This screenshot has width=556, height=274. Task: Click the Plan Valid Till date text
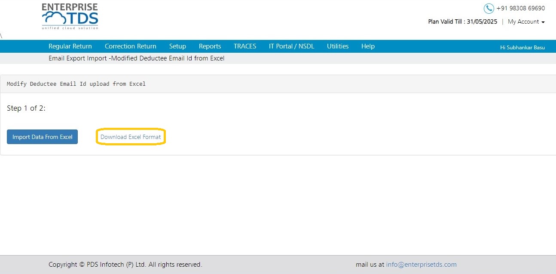(463, 21)
